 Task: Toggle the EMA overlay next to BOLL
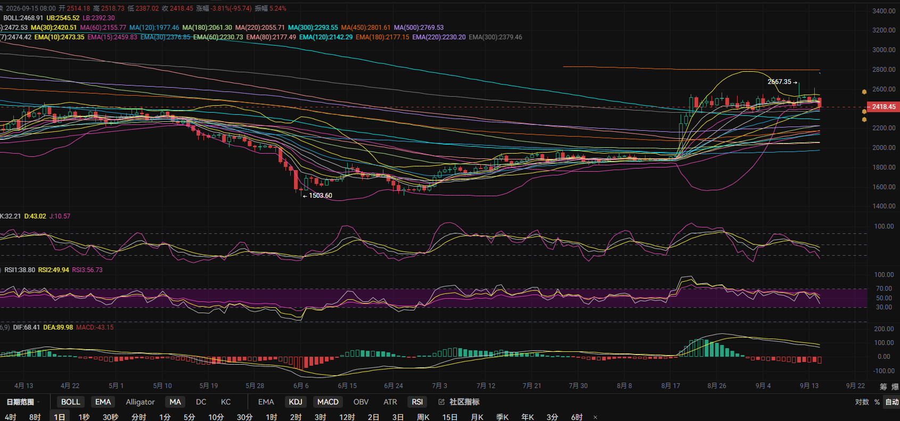pyautogui.click(x=103, y=402)
